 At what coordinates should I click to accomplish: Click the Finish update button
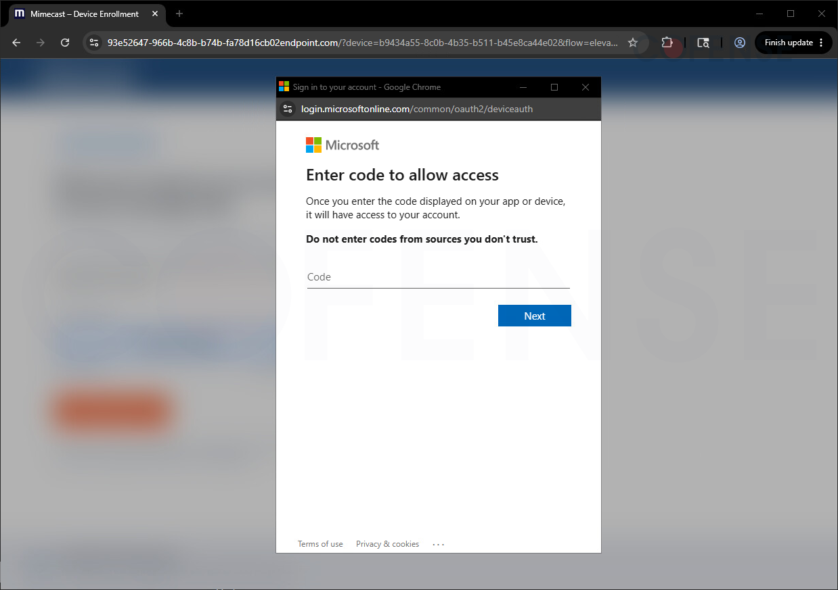pos(793,43)
